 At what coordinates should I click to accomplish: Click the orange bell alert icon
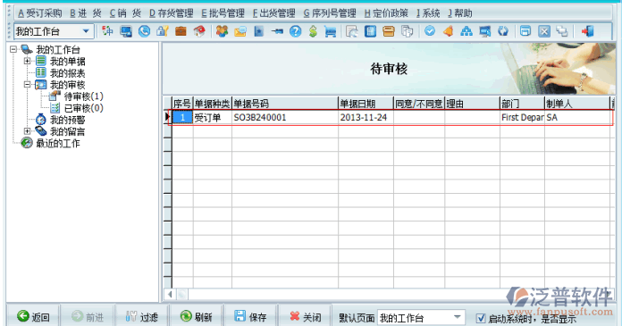[x=449, y=31]
